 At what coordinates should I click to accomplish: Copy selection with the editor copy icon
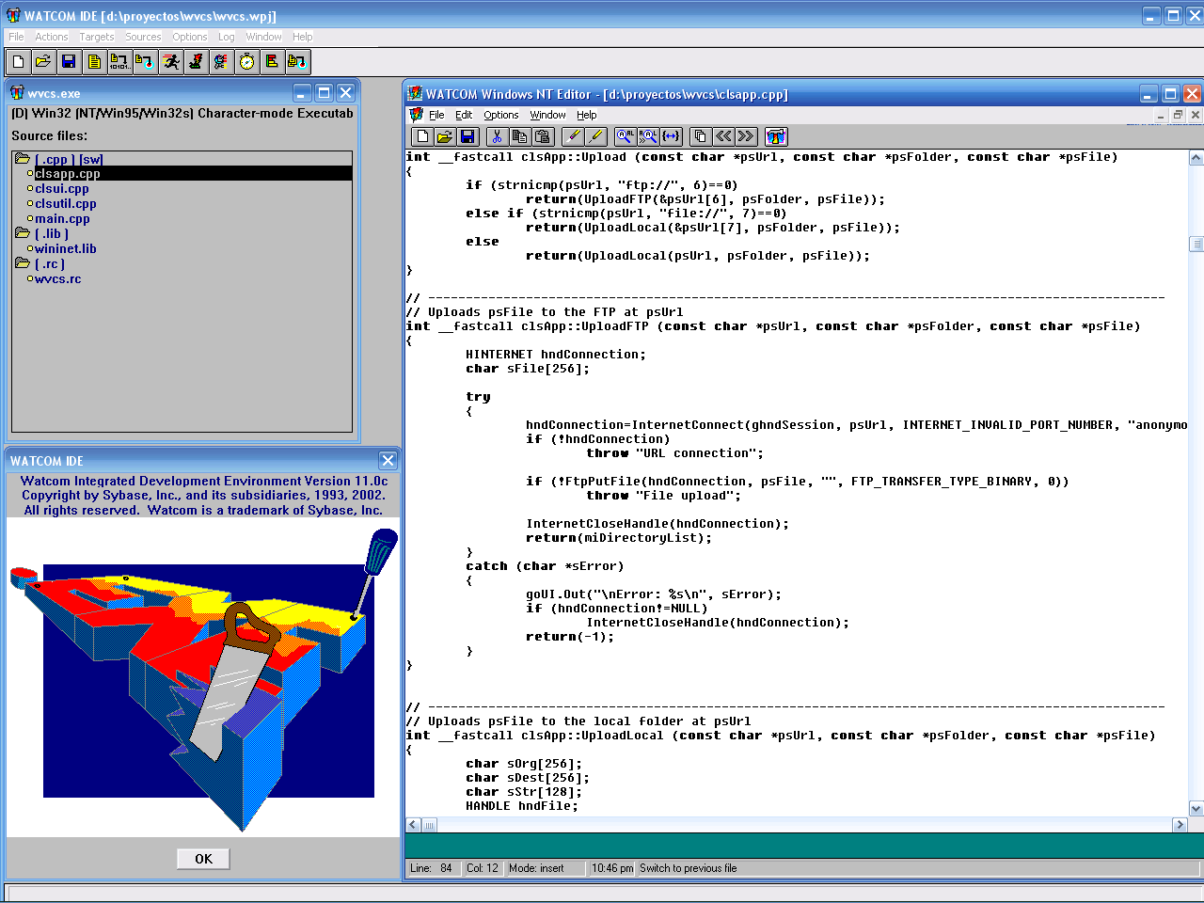[520, 136]
